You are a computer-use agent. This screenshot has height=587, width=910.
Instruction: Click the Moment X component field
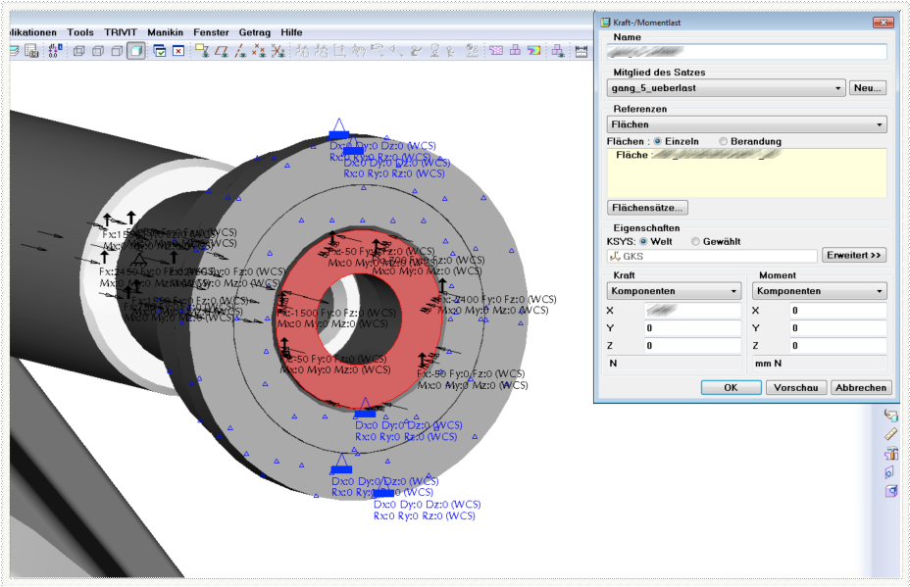(x=838, y=311)
